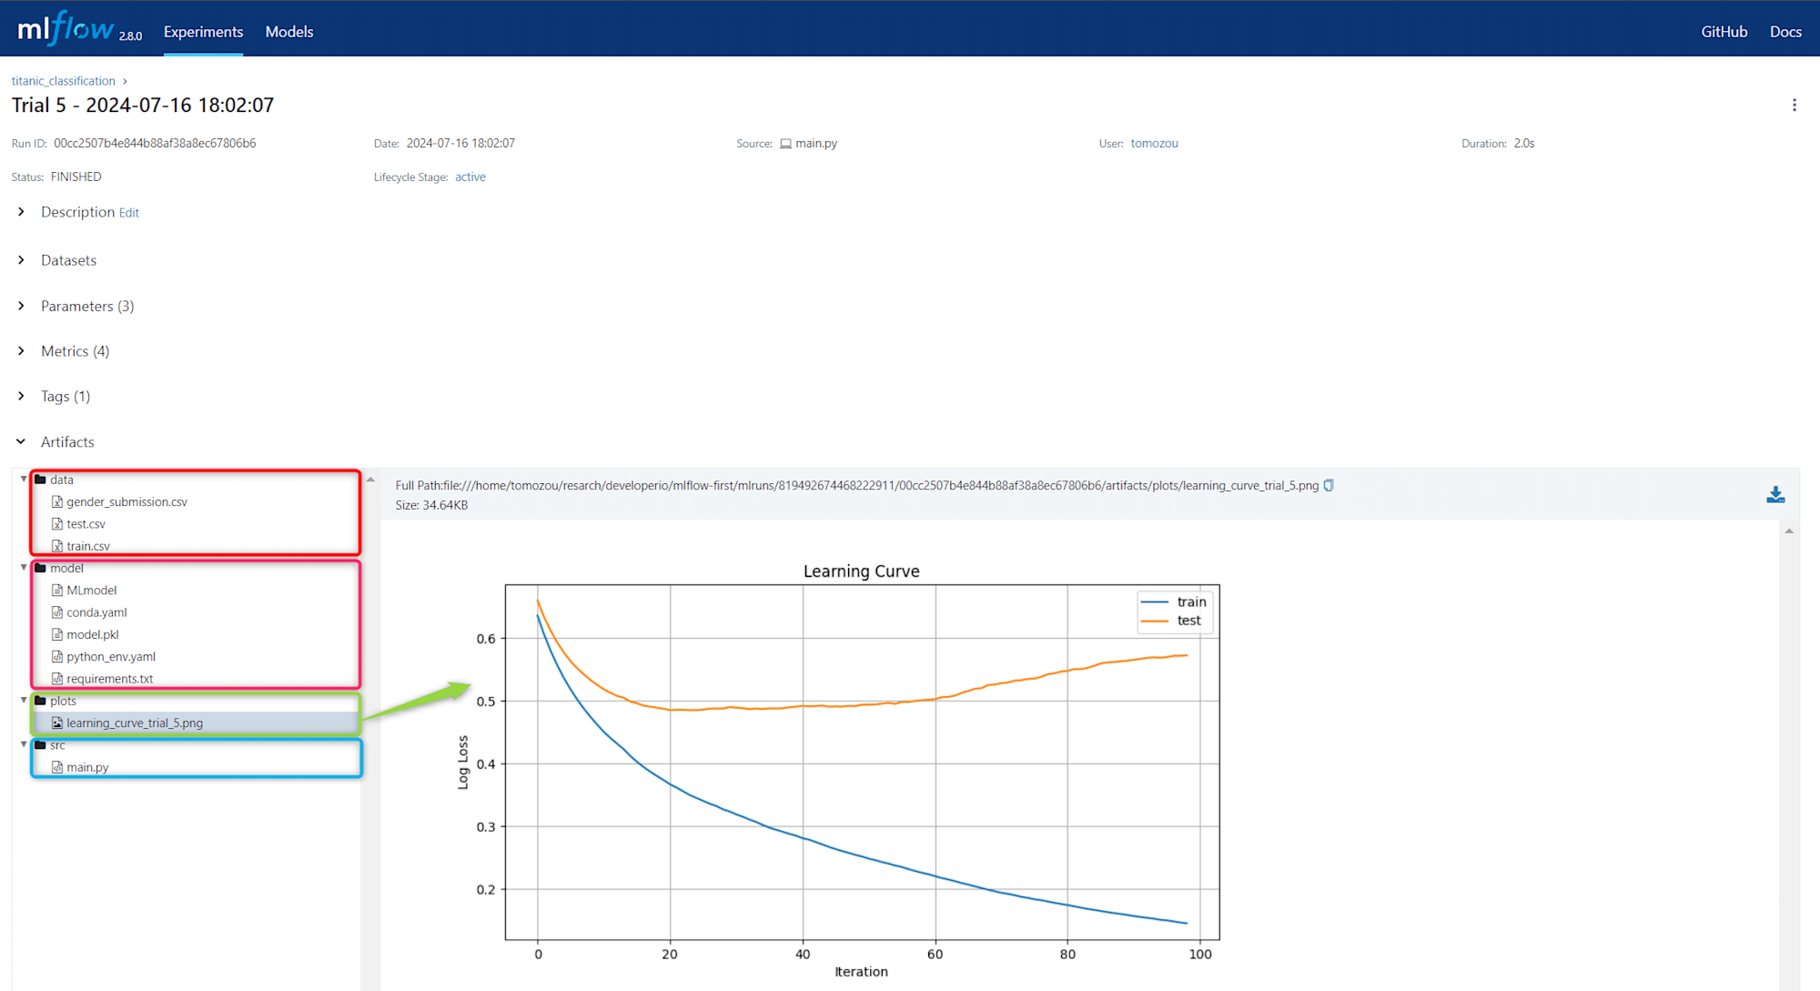Screen dimensions: 1820x991
Task: Open the Docs link in header
Action: [1785, 32]
